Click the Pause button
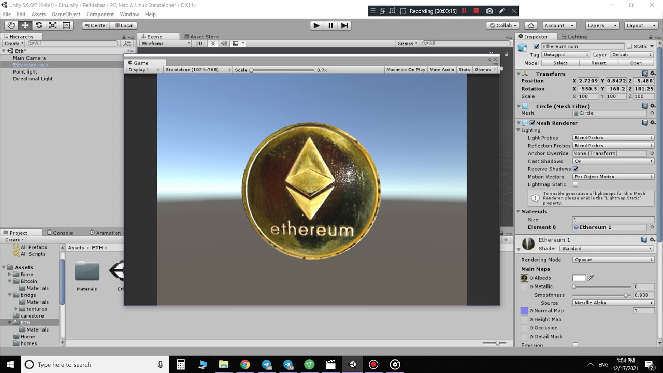This screenshot has height=373, width=663. [x=331, y=25]
